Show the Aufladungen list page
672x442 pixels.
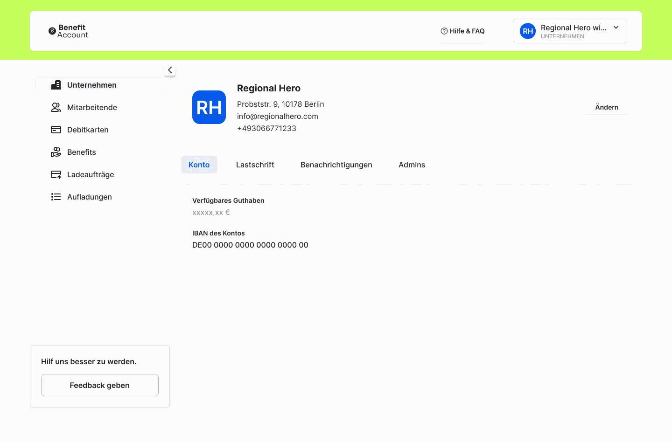(90, 197)
